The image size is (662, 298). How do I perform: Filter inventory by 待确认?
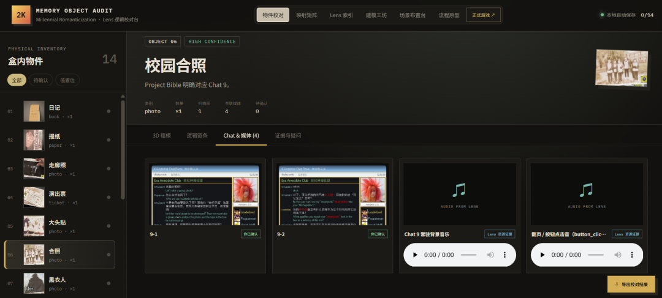pyautogui.click(x=41, y=80)
